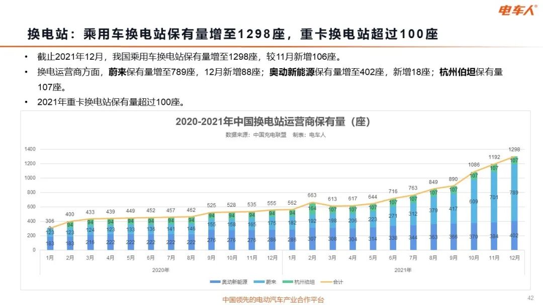The image size is (543, 305).
Task: Click the data source line 数据来源:中国充电联盟
Action: click(x=256, y=135)
